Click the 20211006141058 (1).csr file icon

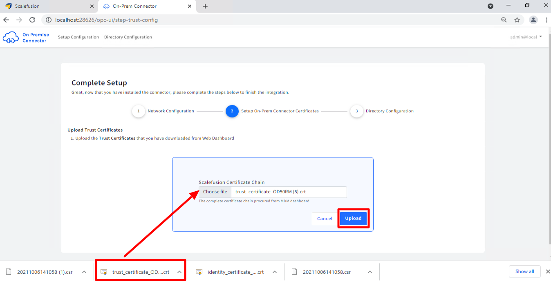click(x=9, y=272)
